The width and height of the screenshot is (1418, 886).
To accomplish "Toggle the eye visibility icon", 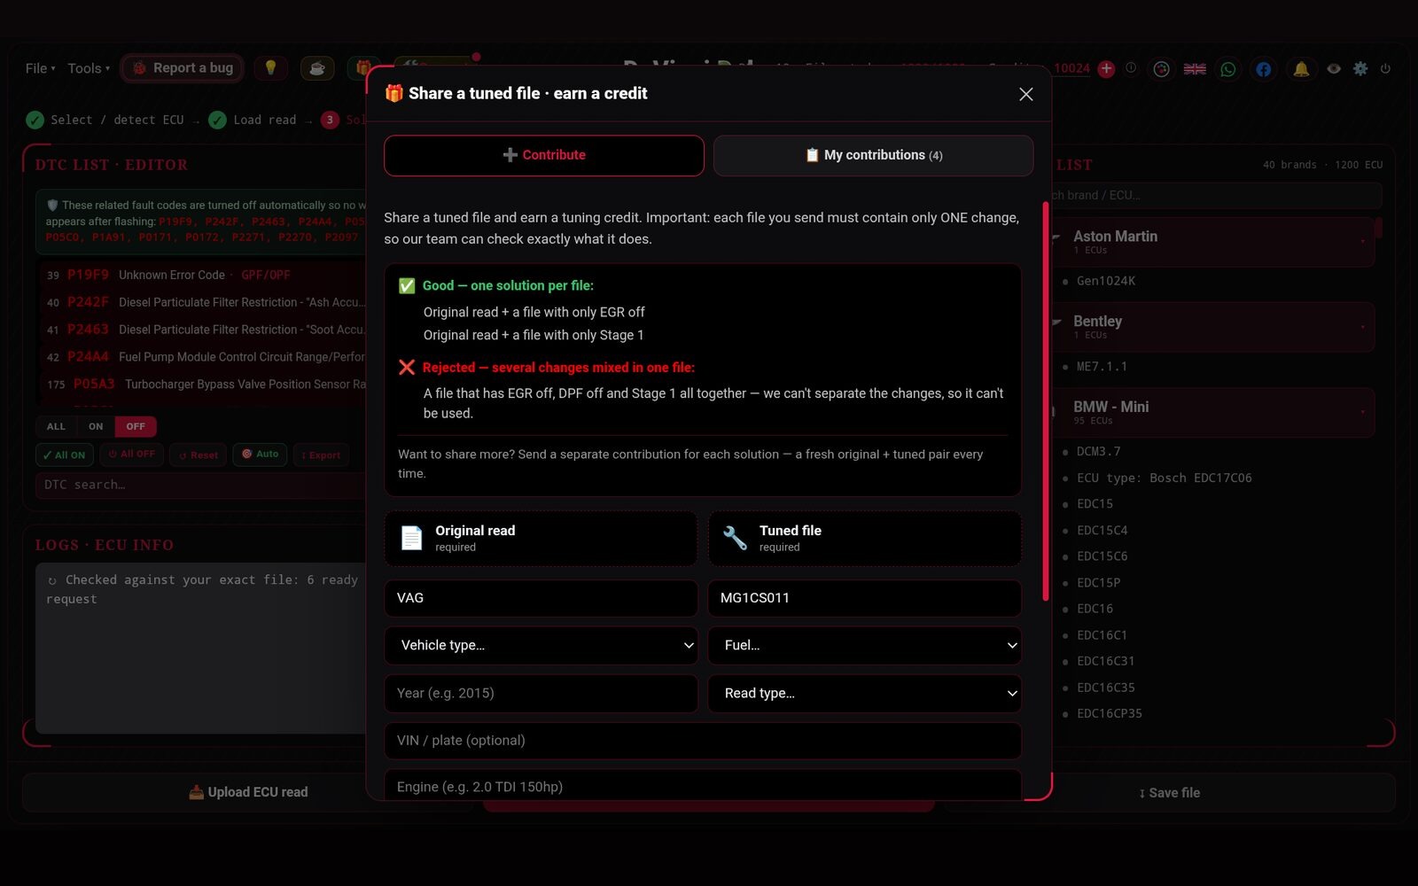I will (x=1333, y=68).
